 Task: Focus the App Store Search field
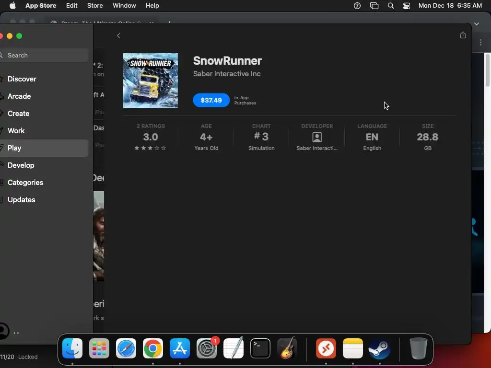pos(44,55)
